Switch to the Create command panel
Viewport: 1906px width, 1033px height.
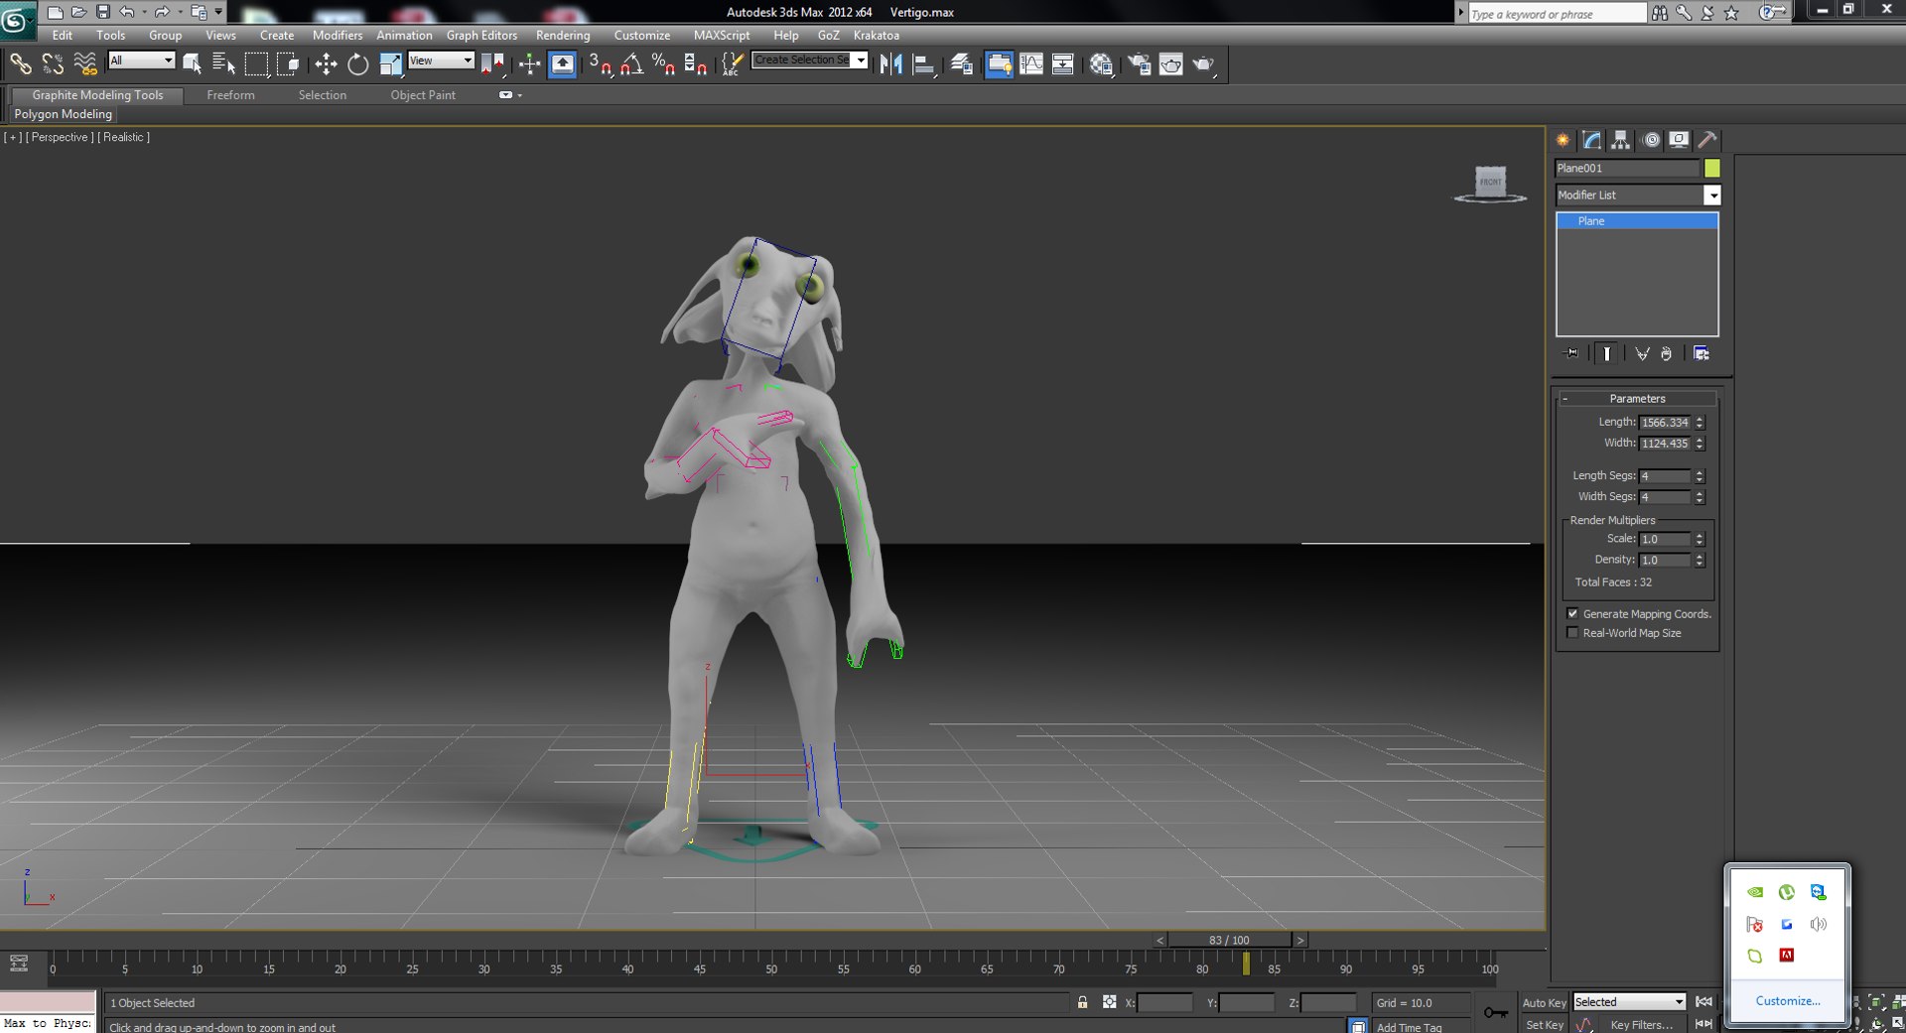point(1563,140)
